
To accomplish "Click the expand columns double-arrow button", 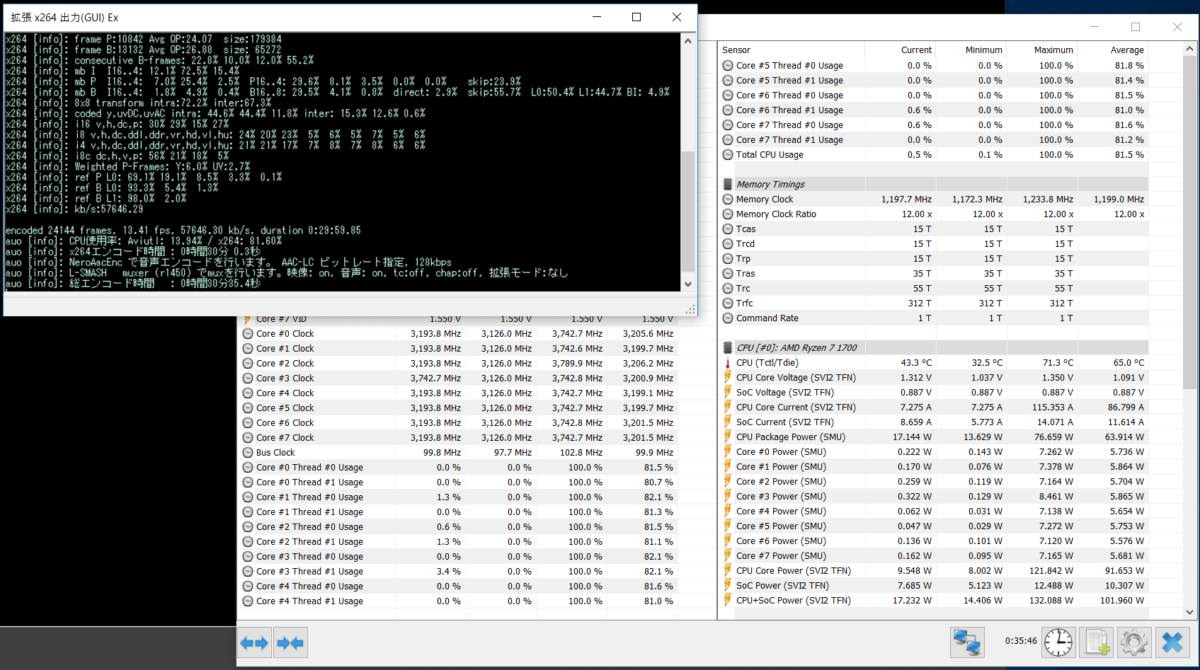I will tap(254, 643).
